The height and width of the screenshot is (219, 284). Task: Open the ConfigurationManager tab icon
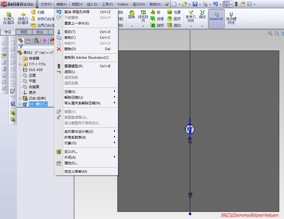click(37, 40)
